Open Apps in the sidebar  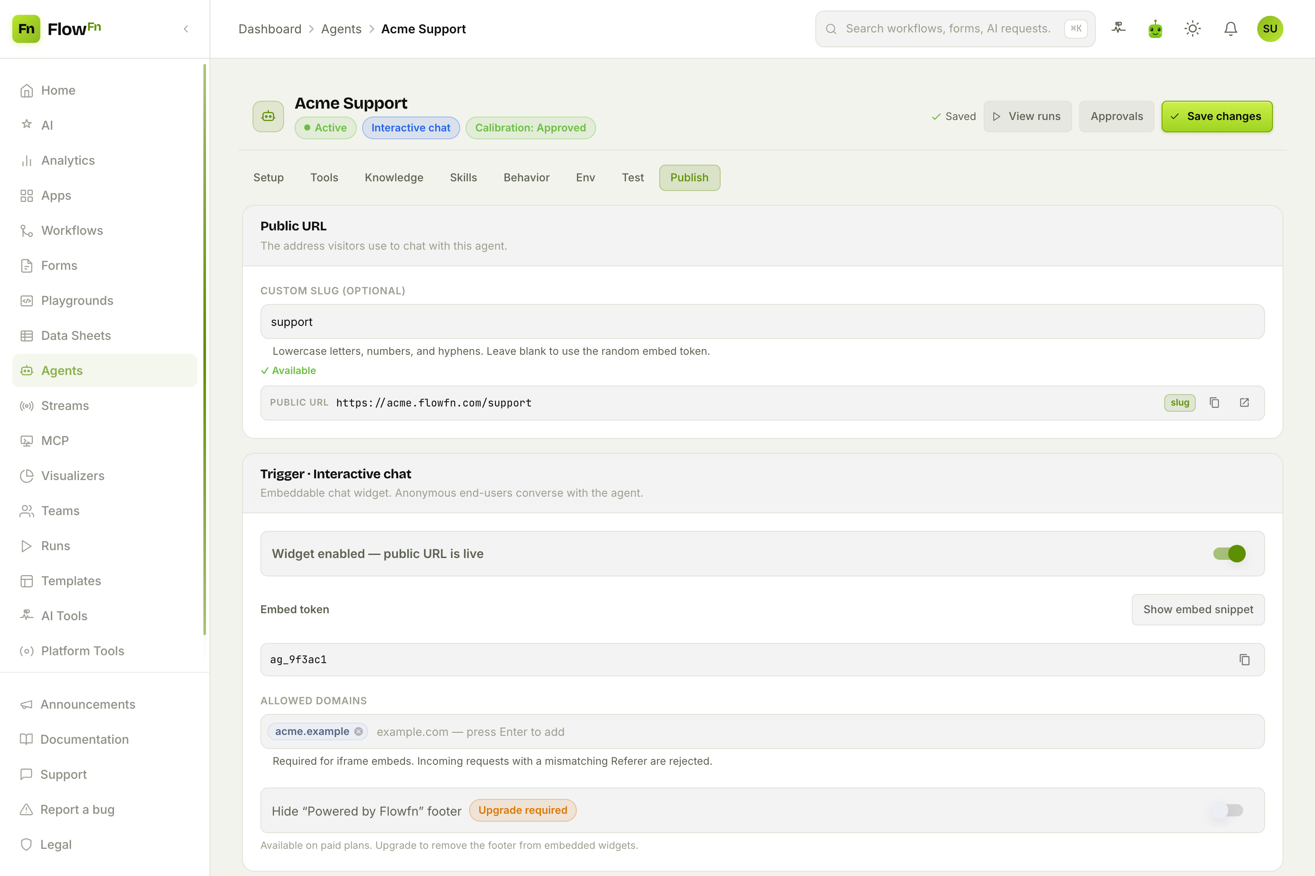(105, 195)
